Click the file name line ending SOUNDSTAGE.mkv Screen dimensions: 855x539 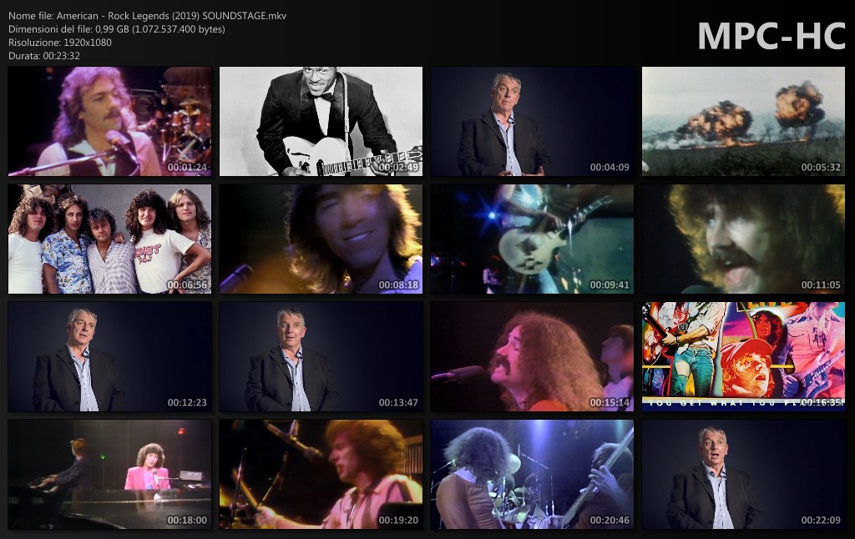tap(147, 16)
